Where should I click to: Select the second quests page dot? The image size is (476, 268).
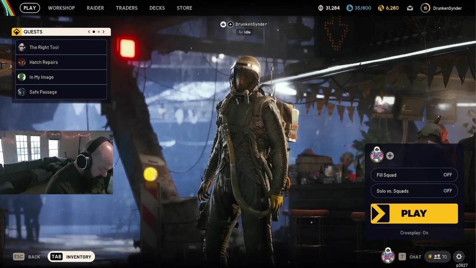pyautogui.click(x=99, y=32)
